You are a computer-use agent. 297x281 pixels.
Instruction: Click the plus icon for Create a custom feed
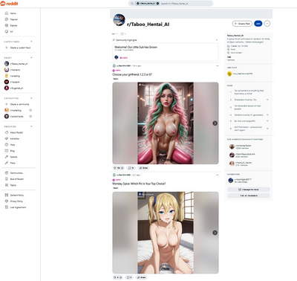coord(7,48)
